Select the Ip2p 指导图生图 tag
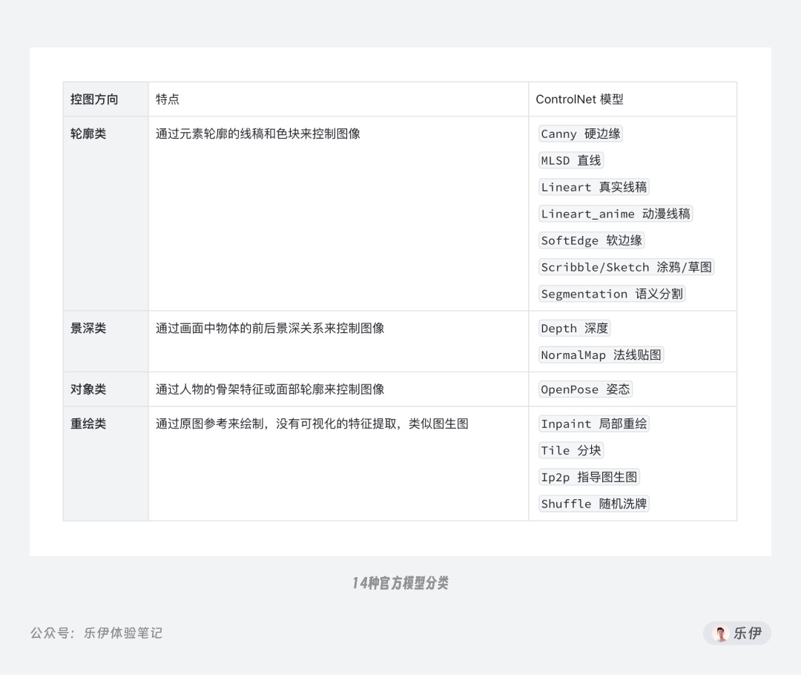This screenshot has height=675, width=801. tap(589, 477)
